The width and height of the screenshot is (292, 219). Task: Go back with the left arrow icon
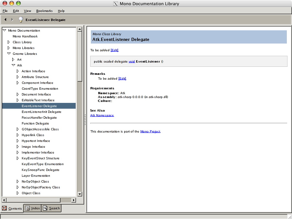point(5,19)
